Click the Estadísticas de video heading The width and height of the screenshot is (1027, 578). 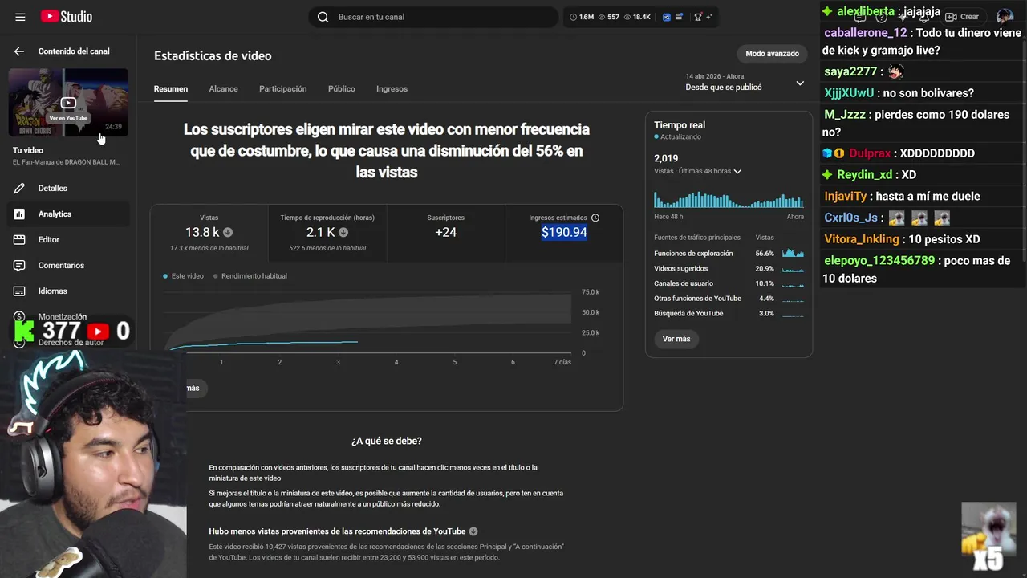[x=213, y=55]
